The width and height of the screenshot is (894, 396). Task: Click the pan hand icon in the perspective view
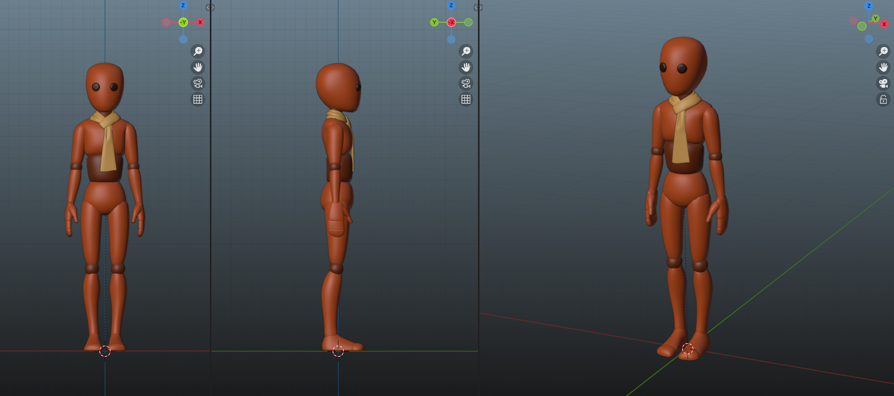coord(883,67)
